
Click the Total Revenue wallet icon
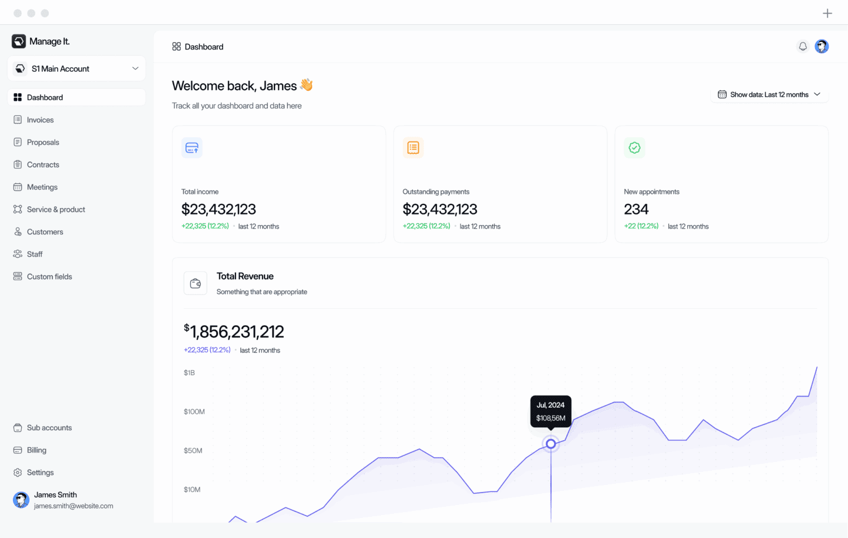(195, 283)
